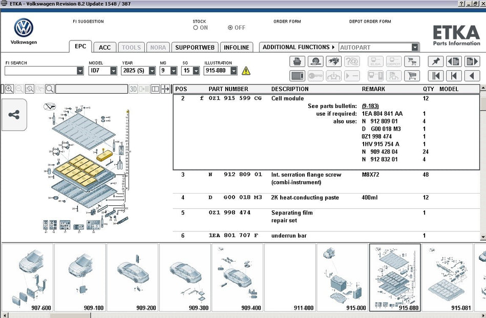Expand the MODEL dropdown showing ID7
The image size is (486, 318).
coord(113,71)
